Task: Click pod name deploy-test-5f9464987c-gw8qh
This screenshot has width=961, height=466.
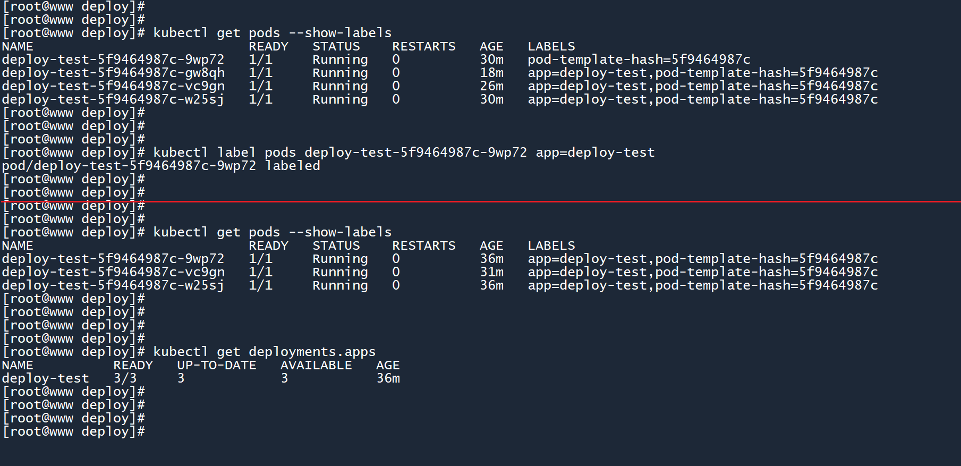Action: (113, 73)
